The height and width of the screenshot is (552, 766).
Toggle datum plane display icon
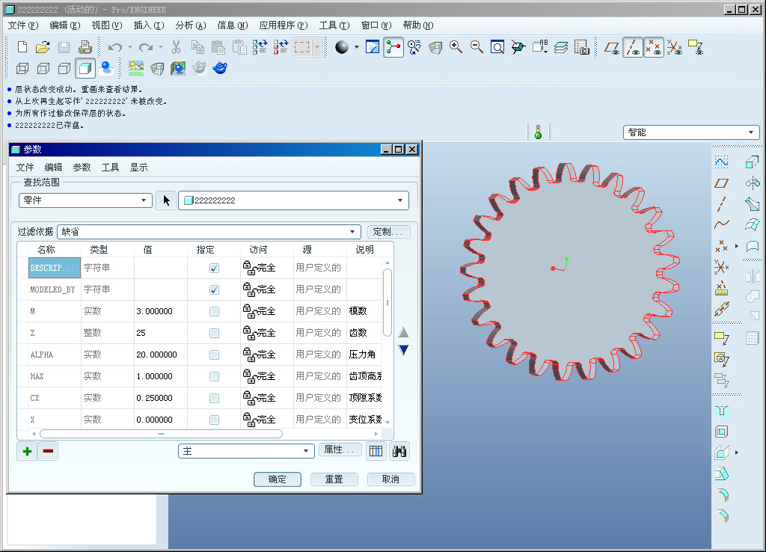pos(612,47)
